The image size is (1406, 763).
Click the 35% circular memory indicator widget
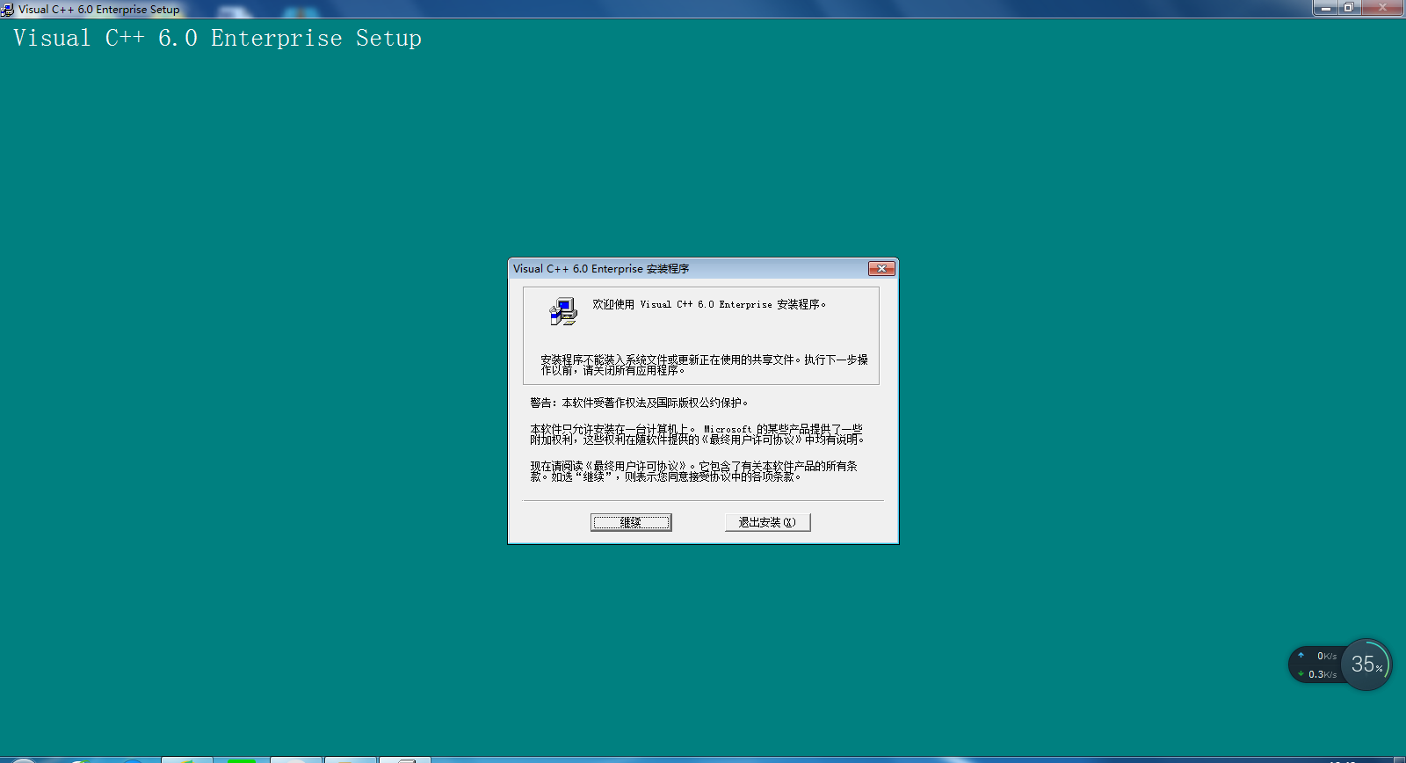click(1366, 665)
